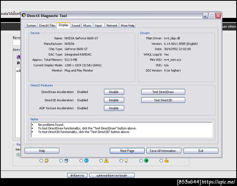The height and width of the screenshot is (186, 237).
Task: Click the 'NVIDIA GeForce 8600 GT' name value
Action: tap(81, 38)
